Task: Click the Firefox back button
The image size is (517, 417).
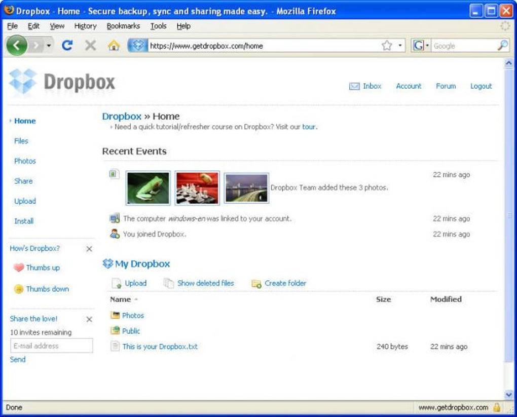Action: coord(17,45)
